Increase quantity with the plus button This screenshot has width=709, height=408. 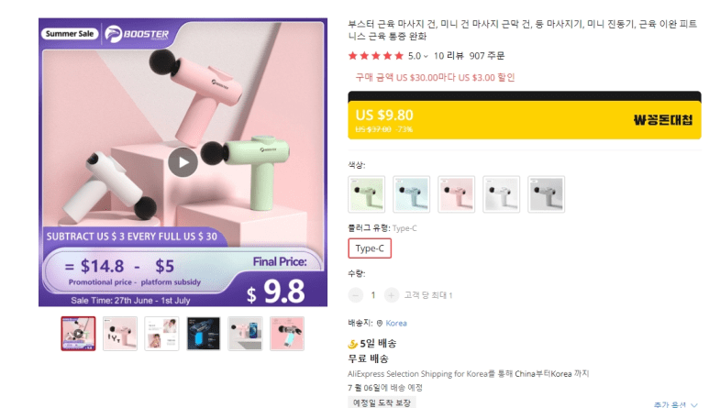(x=391, y=295)
